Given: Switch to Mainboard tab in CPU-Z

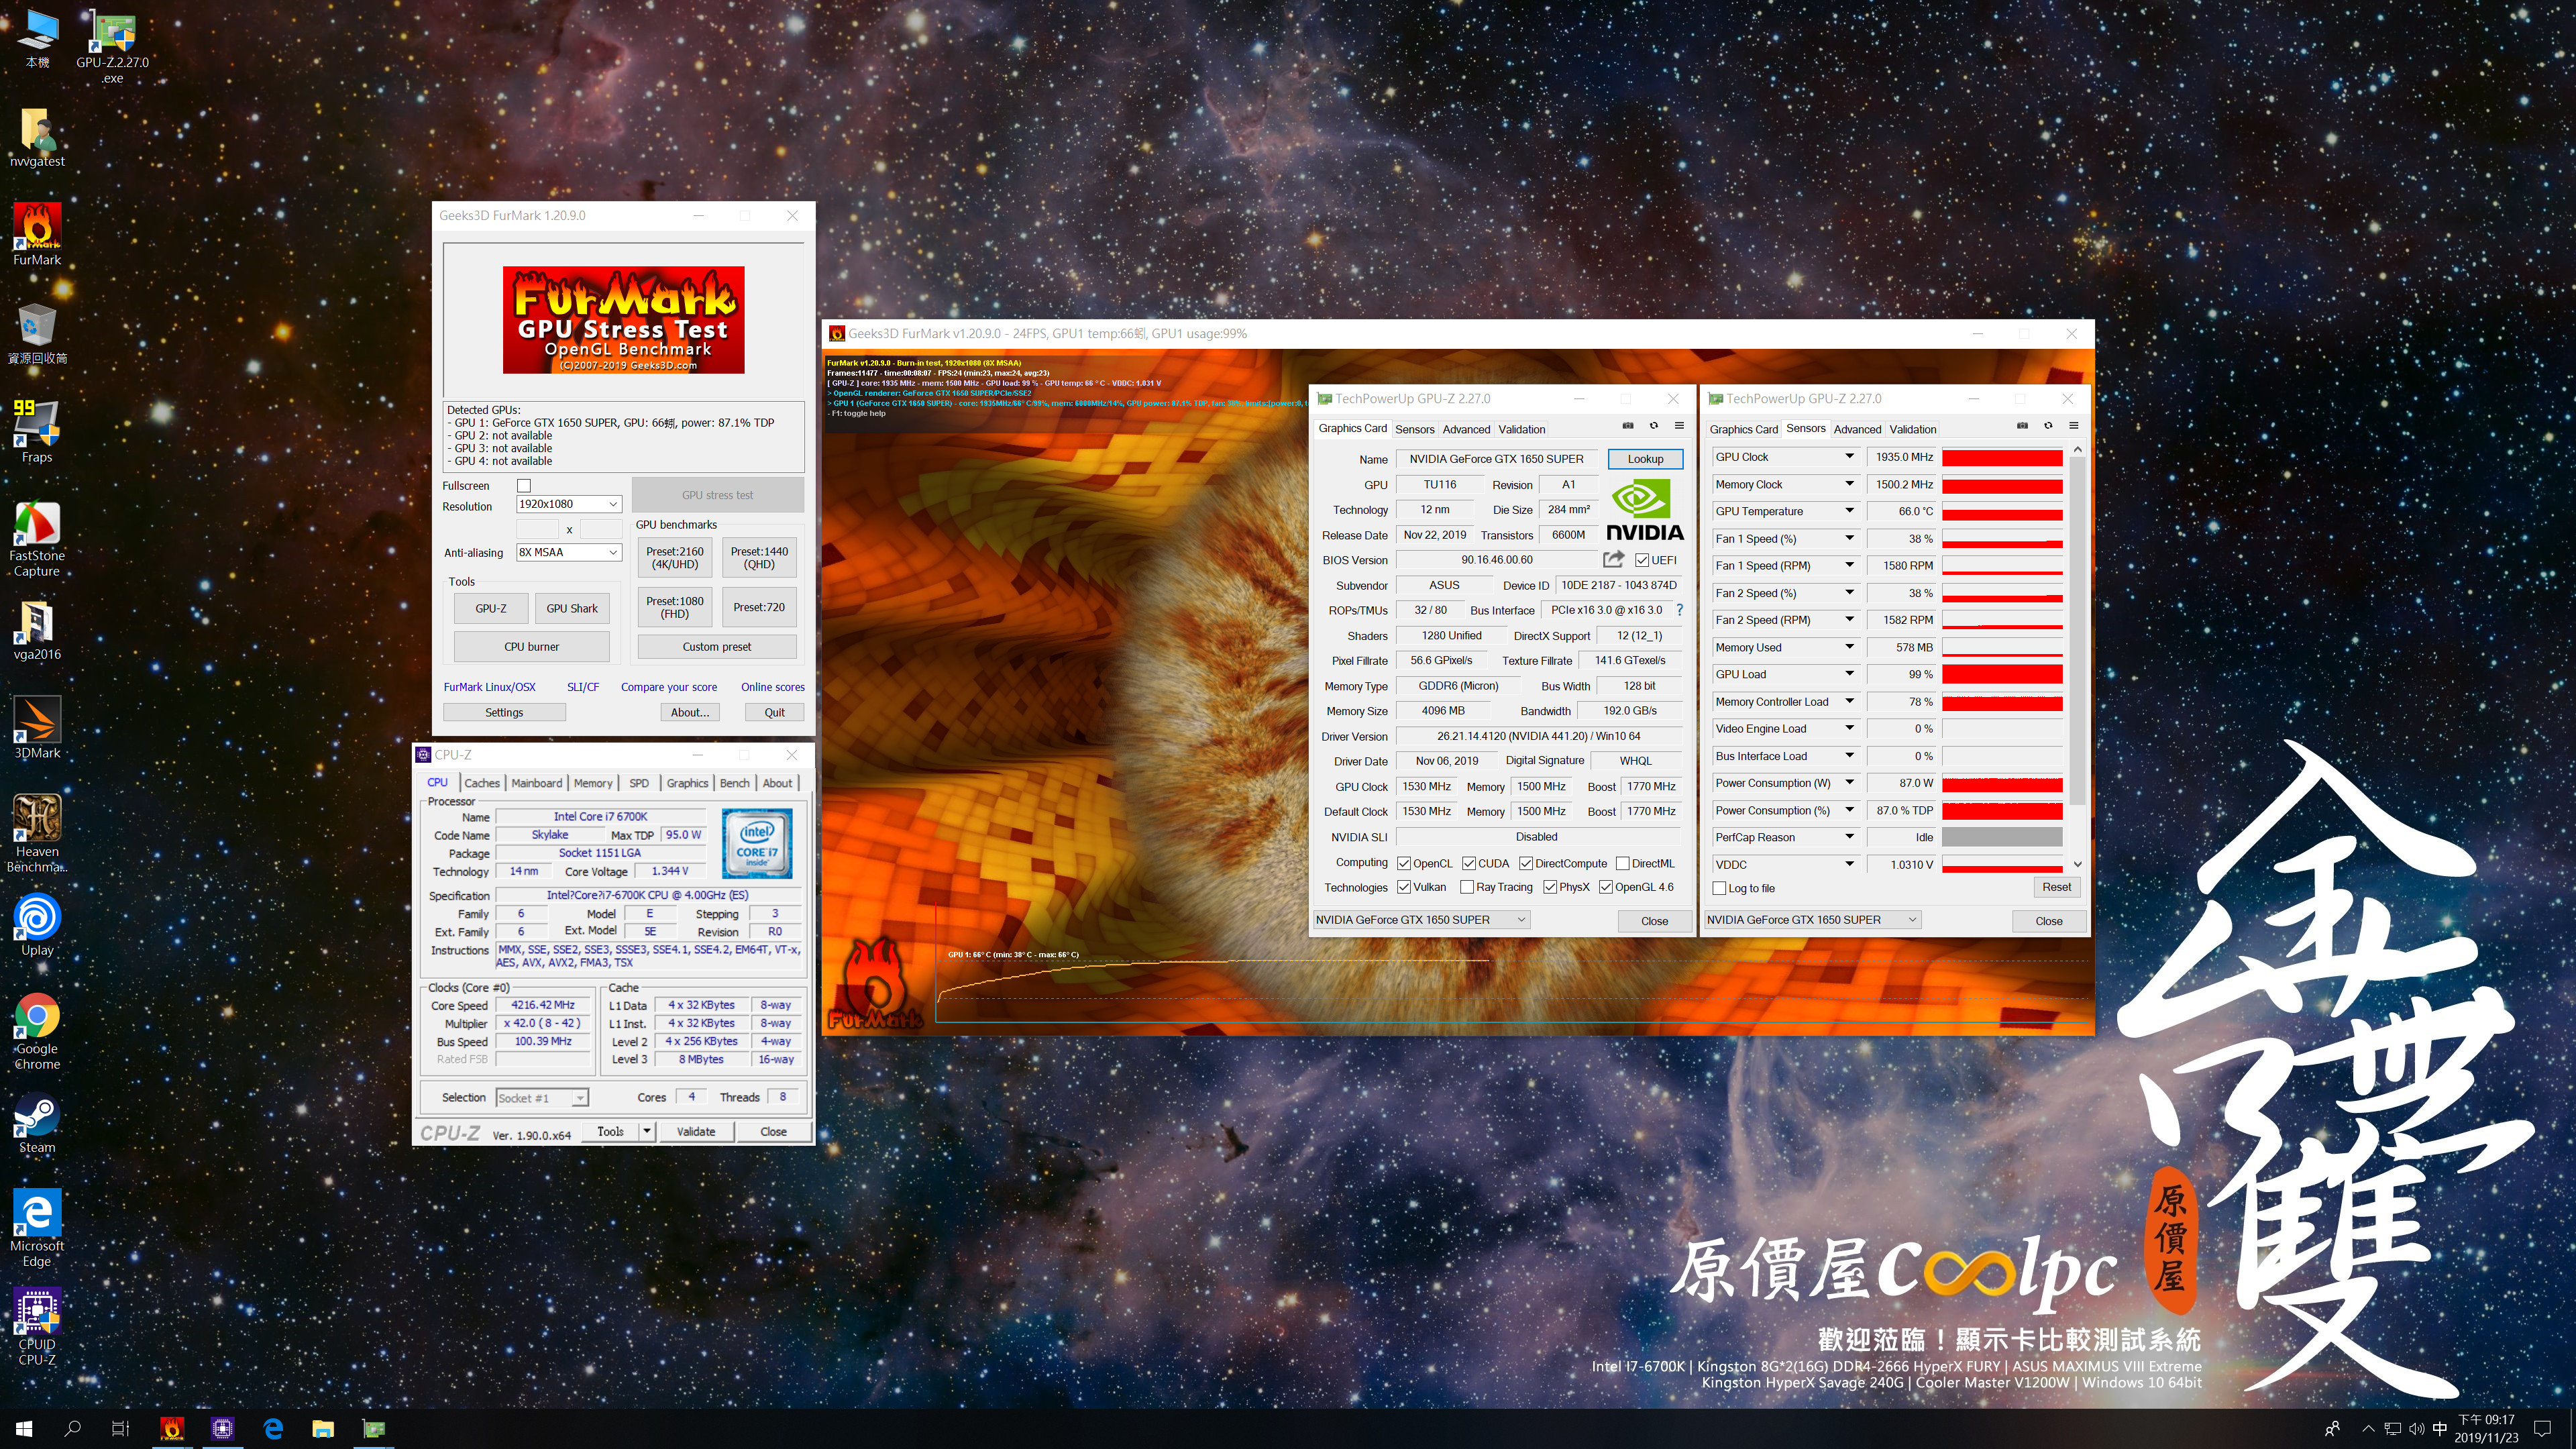Looking at the screenshot, I should point(536,783).
